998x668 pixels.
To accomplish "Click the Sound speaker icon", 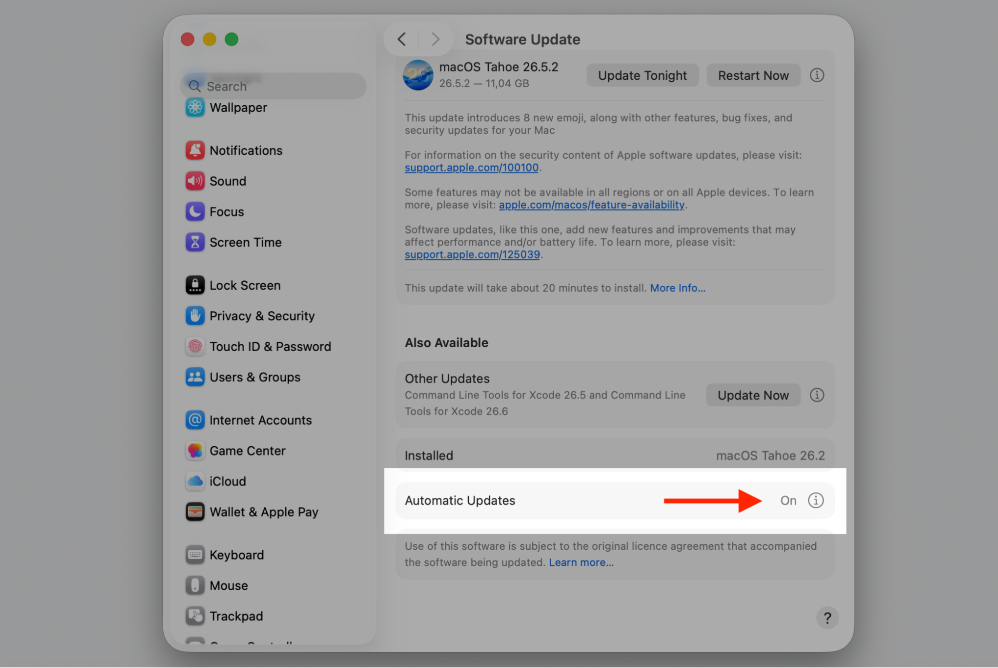I will (195, 181).
